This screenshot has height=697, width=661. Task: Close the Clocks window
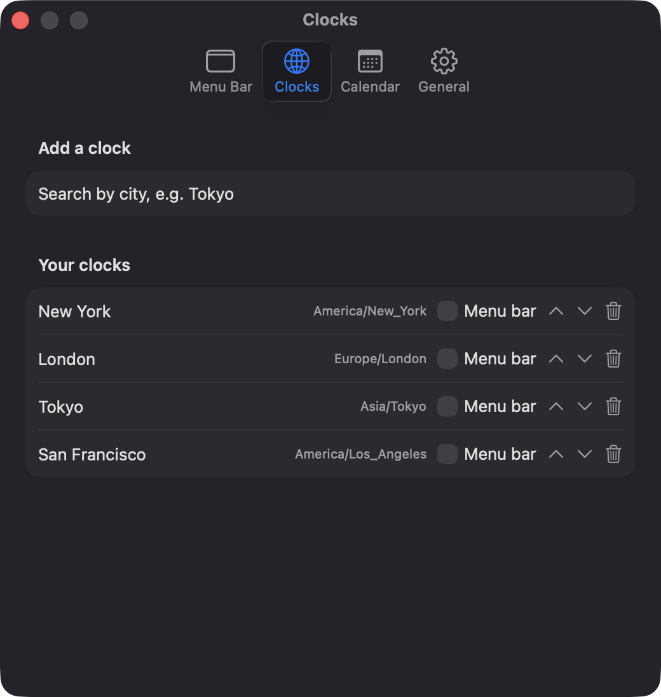tap(20, 20)
